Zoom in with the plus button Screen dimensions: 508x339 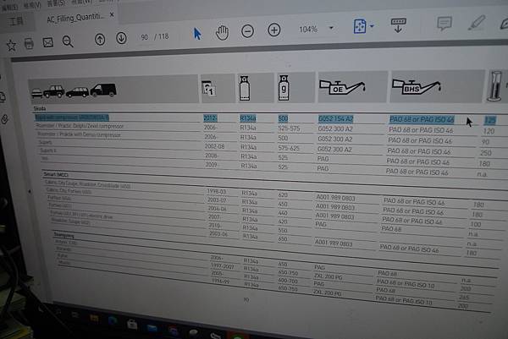point(274,30)
